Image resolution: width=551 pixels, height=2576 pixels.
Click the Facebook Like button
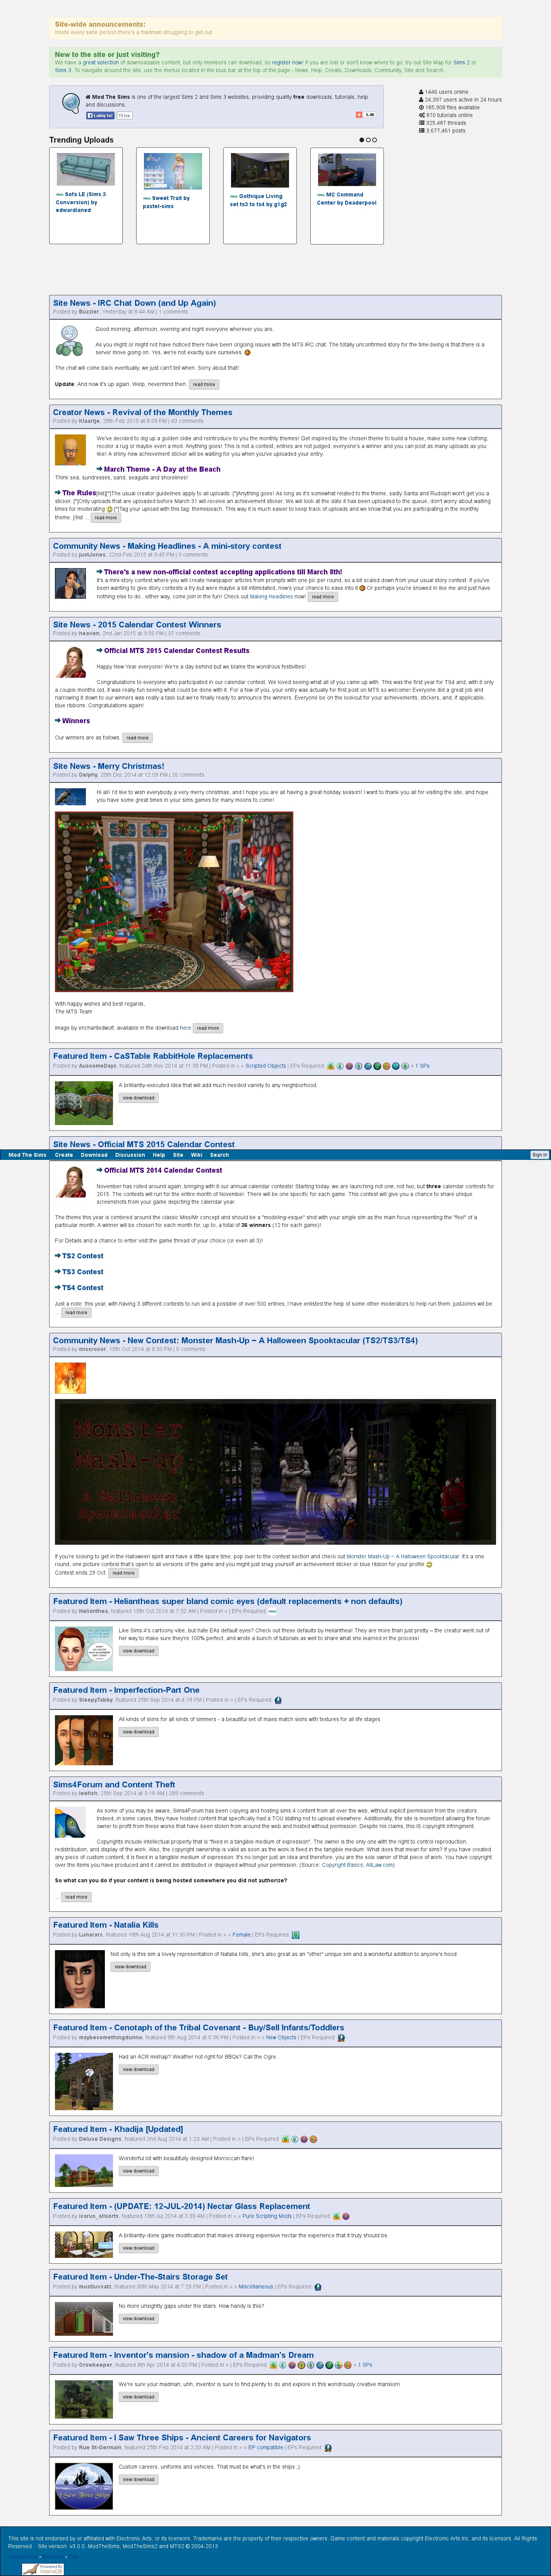click(x=101, y=115)
